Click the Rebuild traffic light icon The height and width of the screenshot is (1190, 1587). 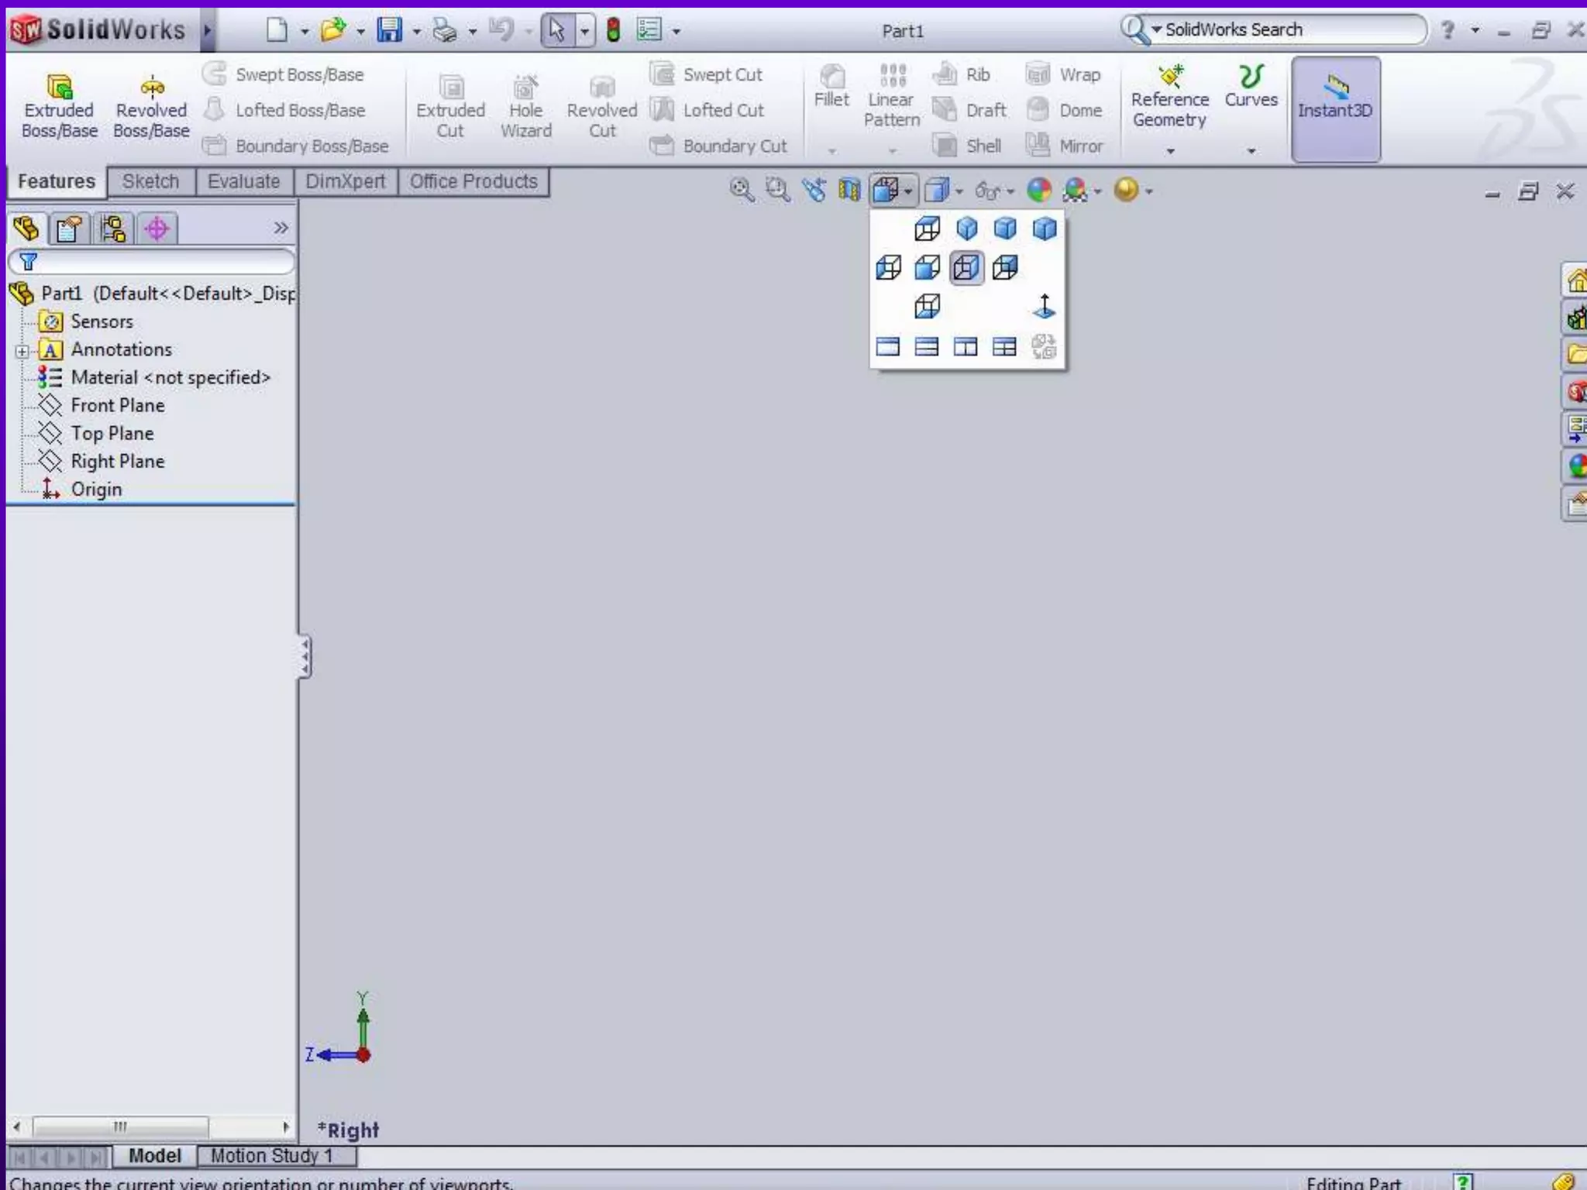[x=613, y=31]
